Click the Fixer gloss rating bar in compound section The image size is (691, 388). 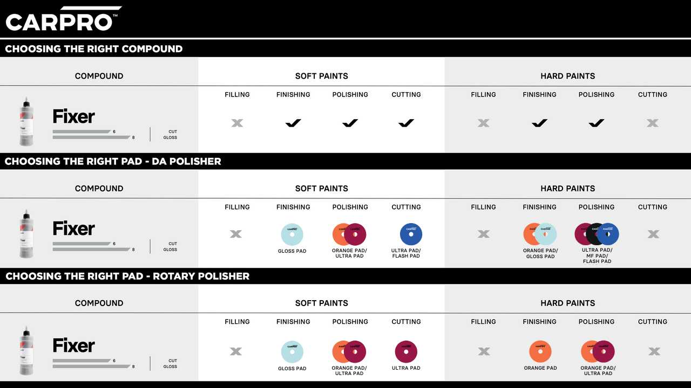[x=92, y=137]
